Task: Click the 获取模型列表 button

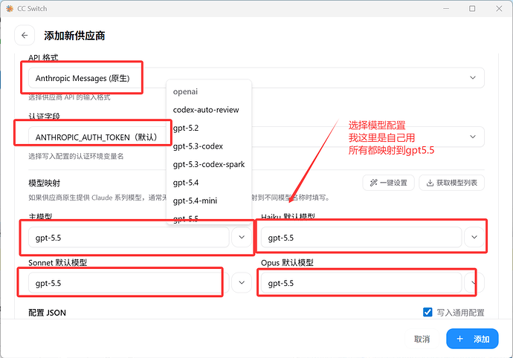Action: tap(451, 183)
